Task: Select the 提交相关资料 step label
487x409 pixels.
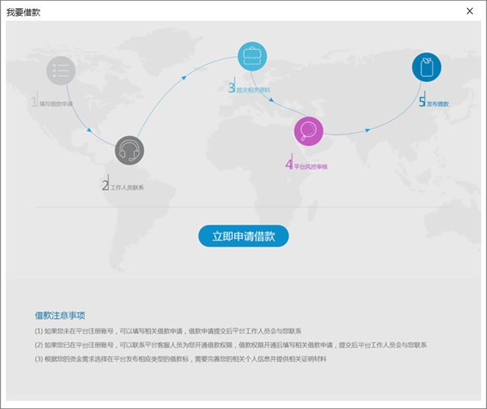Action: click(x=253, y=90)
